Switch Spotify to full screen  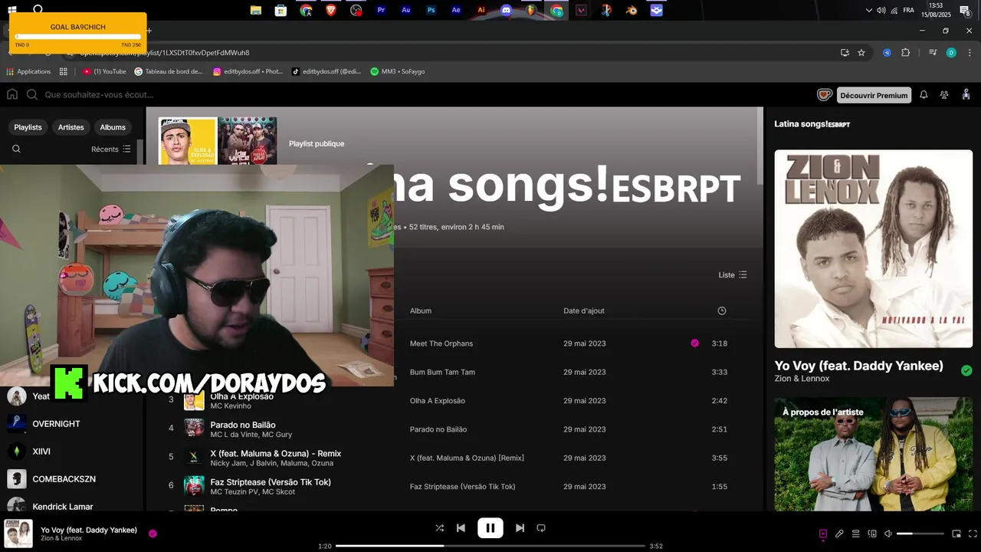[x=971, y=534]
